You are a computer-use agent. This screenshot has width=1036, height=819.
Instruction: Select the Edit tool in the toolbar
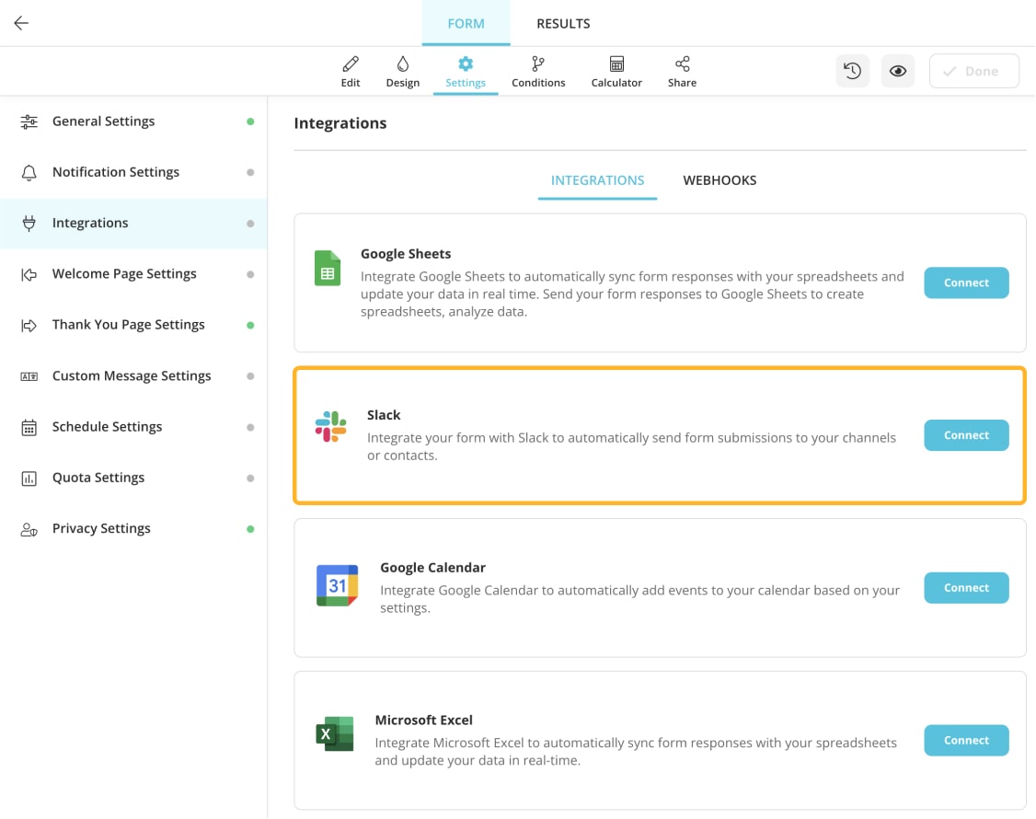350,71
